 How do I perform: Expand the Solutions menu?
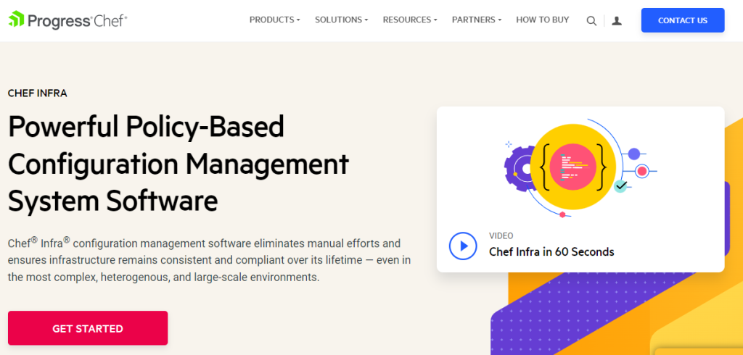click(341, 20)
